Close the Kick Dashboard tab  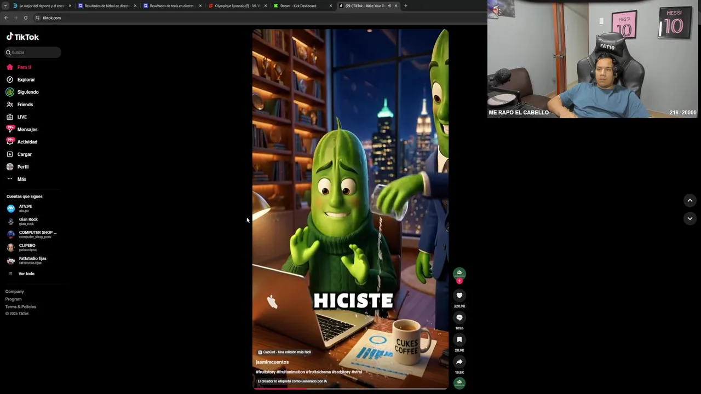click(331, 6)
